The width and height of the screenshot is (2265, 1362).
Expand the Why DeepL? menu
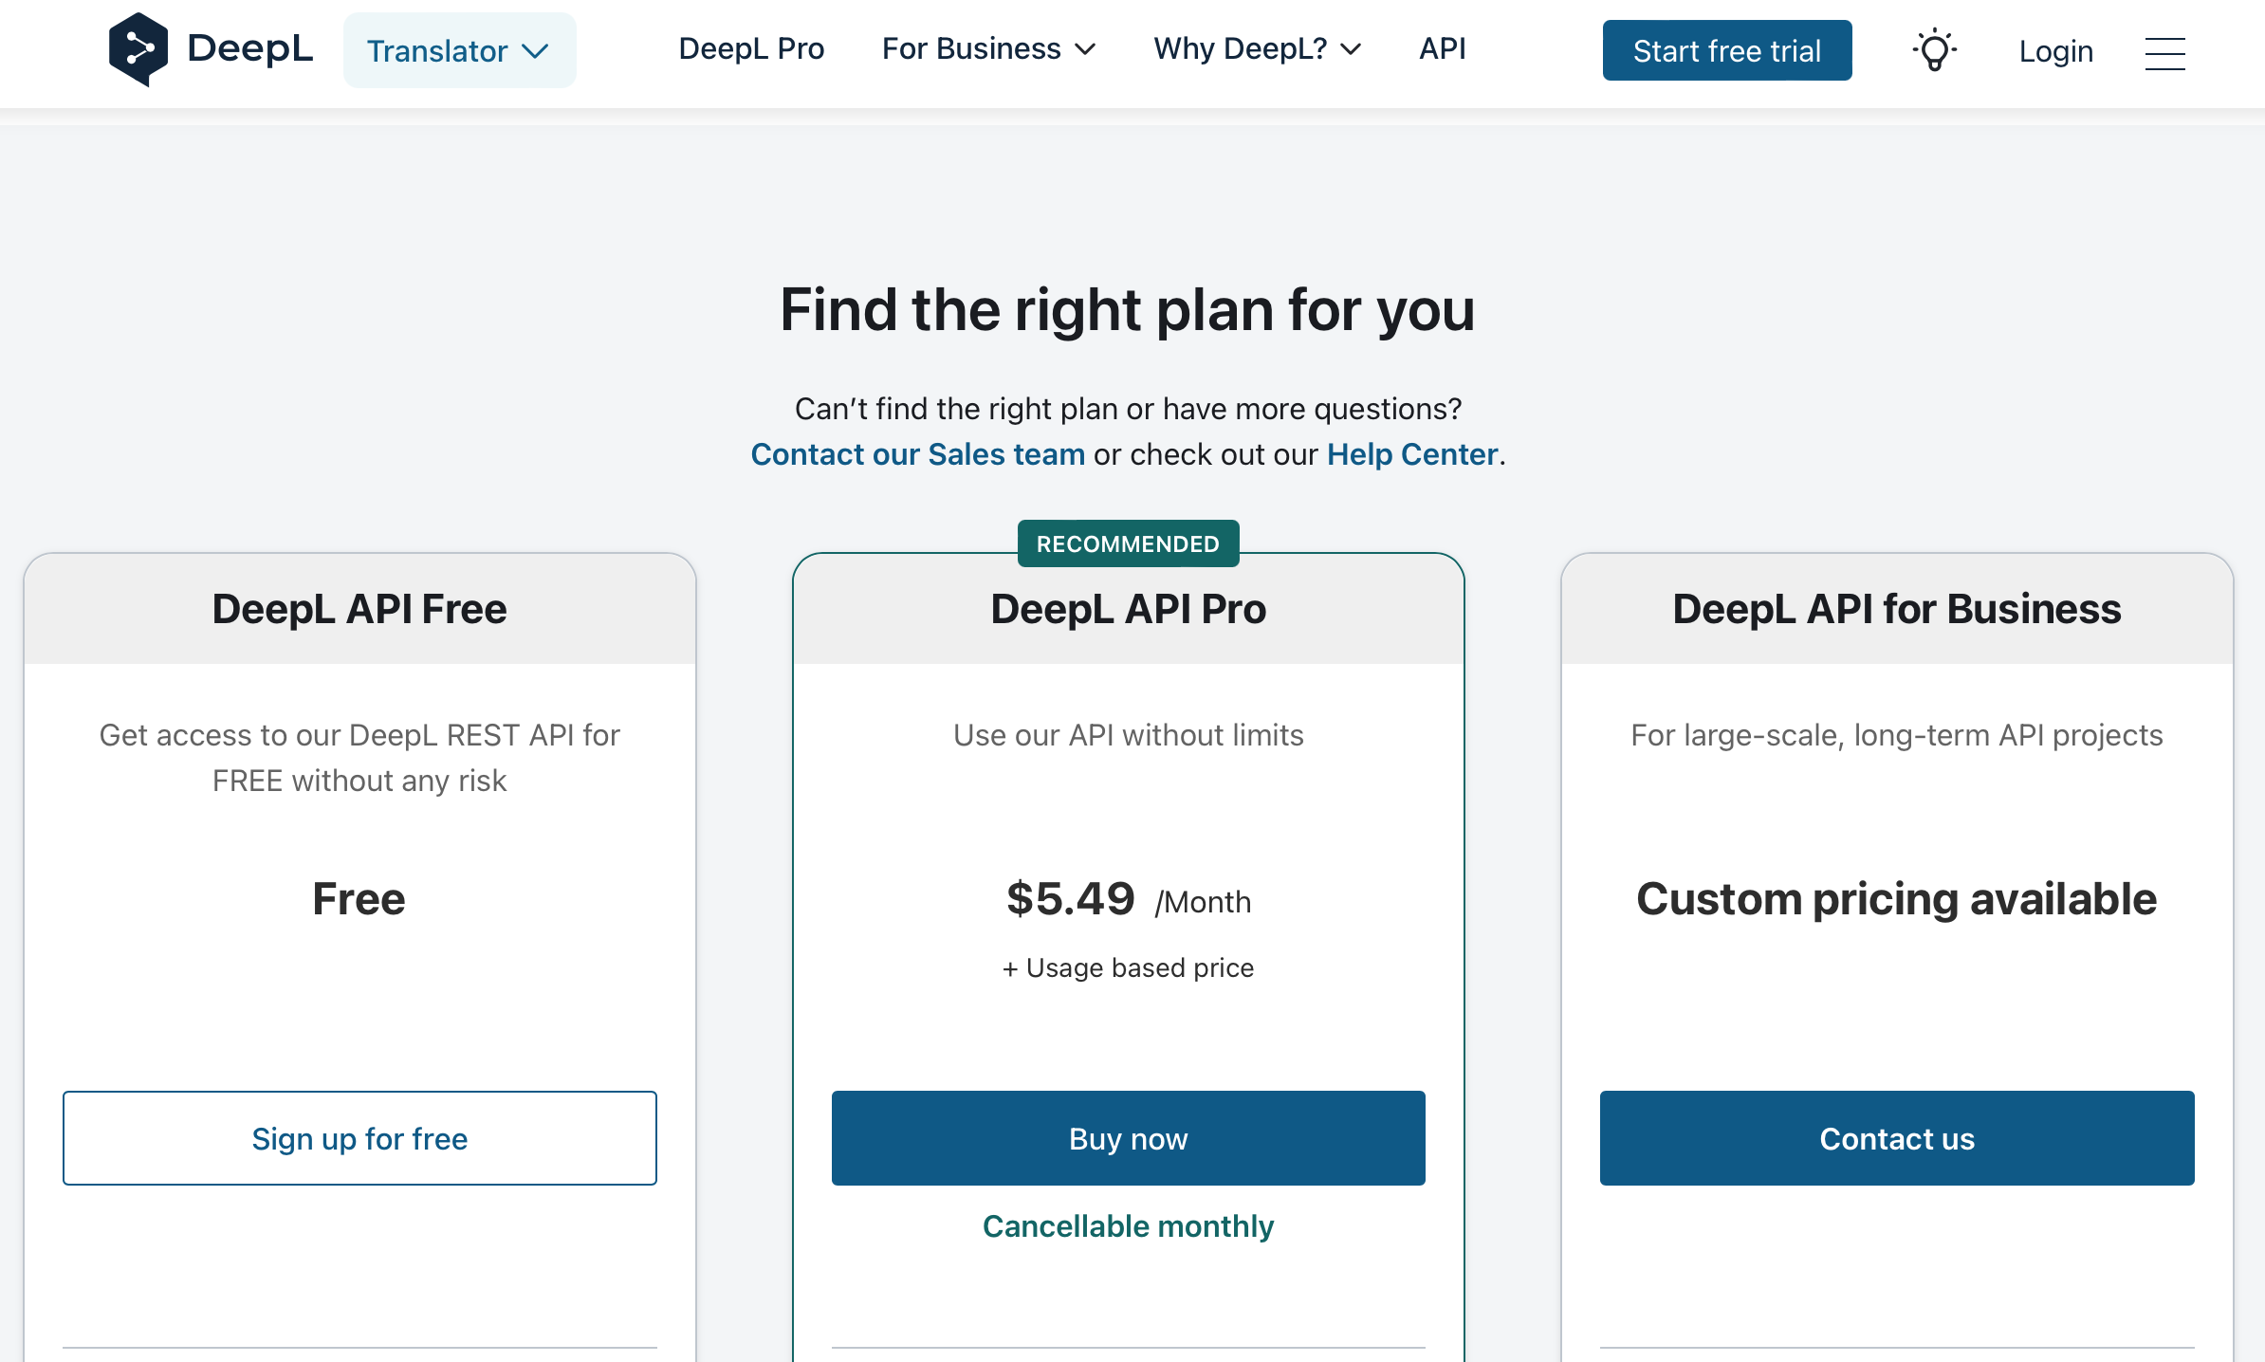(1257, 48)
